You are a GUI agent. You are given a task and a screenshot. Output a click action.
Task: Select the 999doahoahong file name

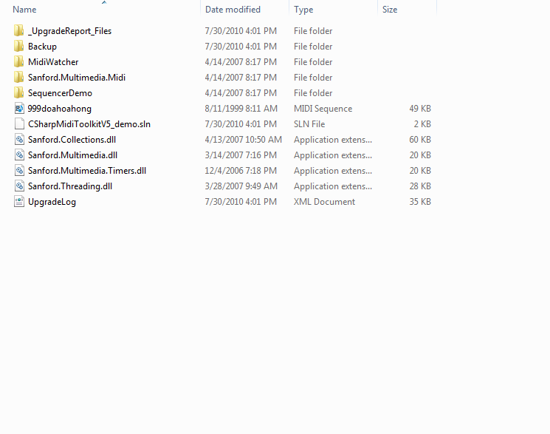(60, 109)
